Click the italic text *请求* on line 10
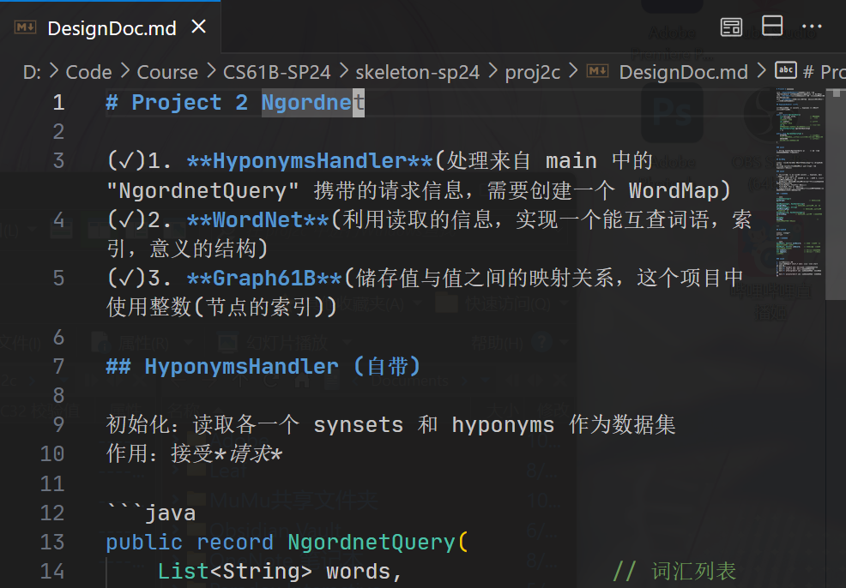Viewport: 846px width, 588px height. [248, 453]
